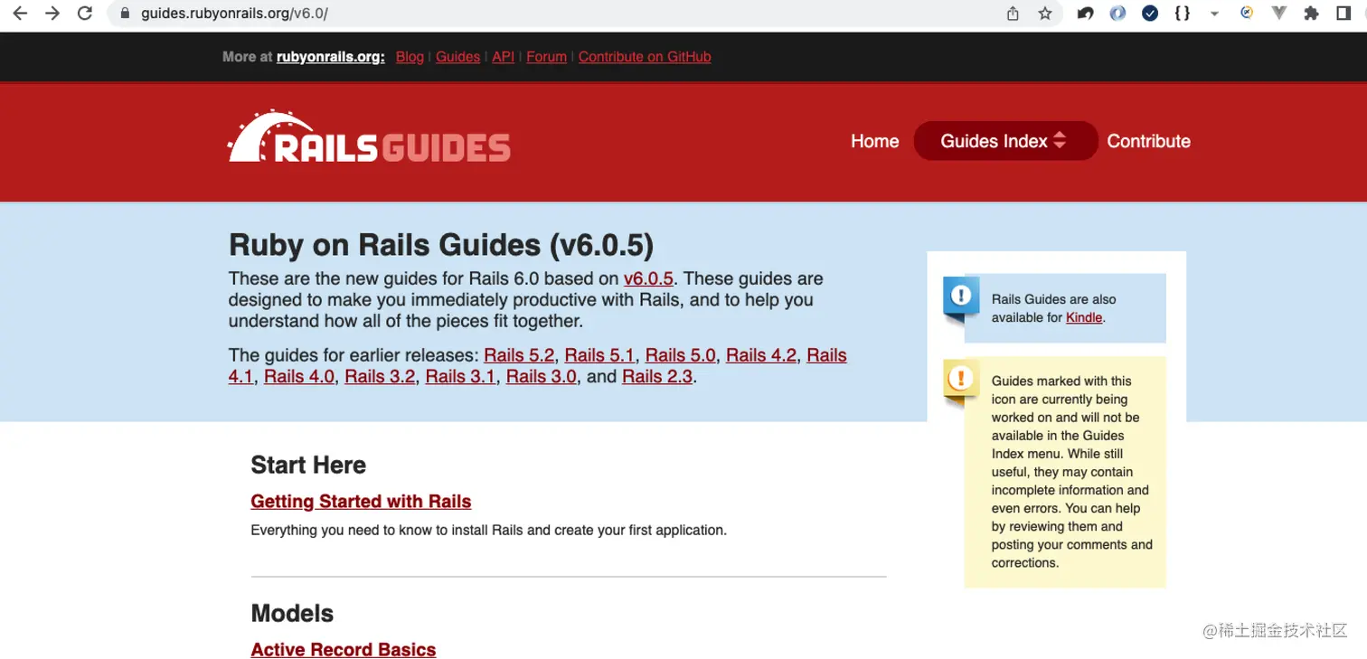
Task: Open the Kindle link
Action: [1084, 317]
